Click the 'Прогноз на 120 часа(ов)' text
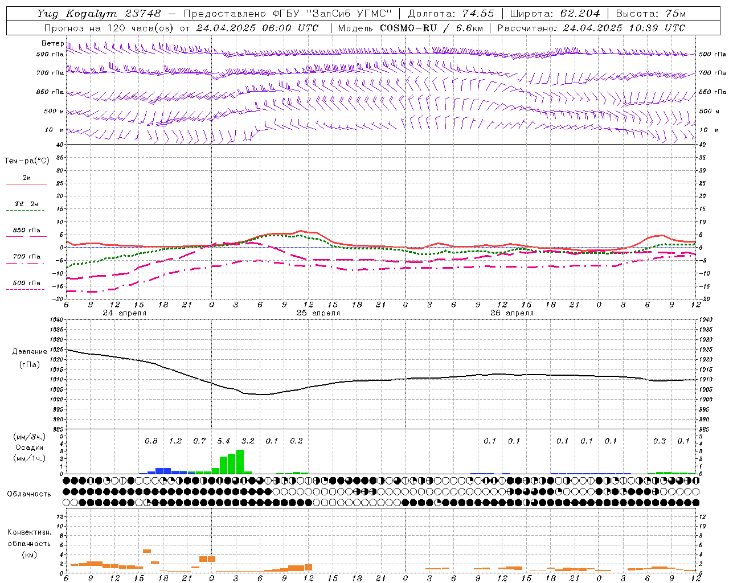 (x=110, y=28)
